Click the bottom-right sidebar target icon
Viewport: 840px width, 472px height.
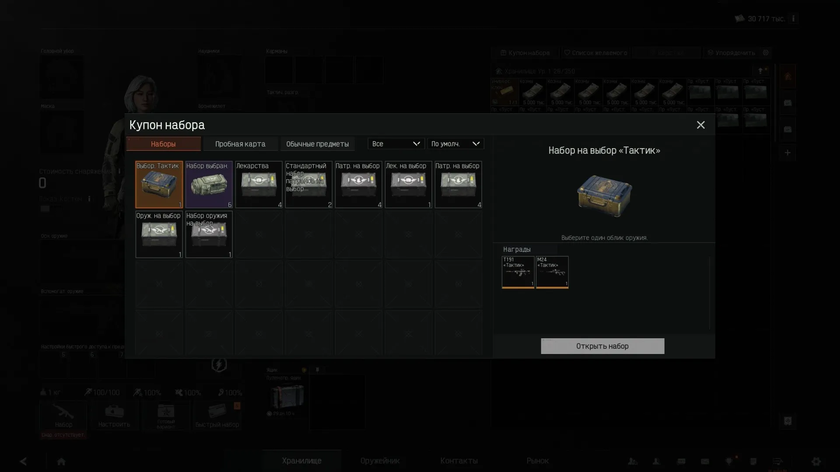point(787,421)
